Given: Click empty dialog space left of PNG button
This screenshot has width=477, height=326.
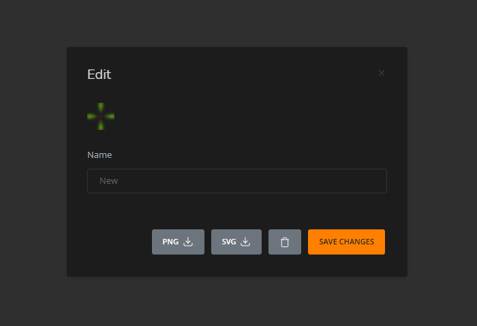Looking at the screenshot, I should click(x=116, y=242).
